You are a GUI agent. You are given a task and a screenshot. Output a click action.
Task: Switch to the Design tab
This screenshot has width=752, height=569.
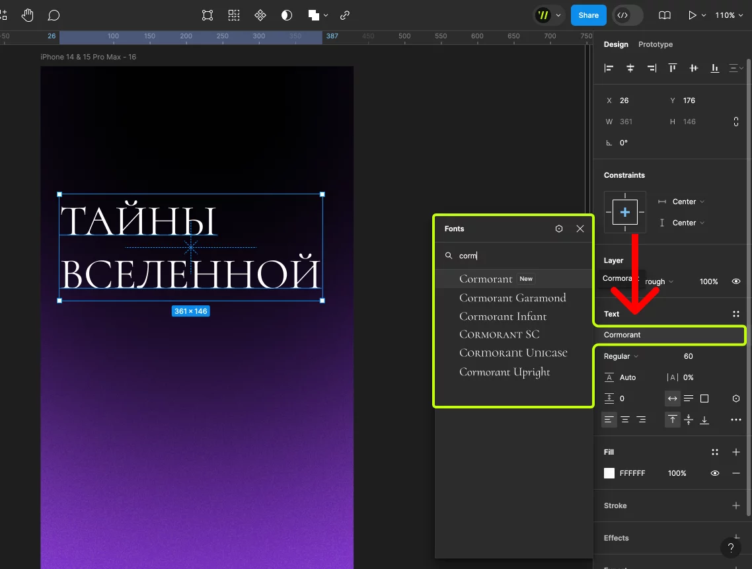(616, 44)
